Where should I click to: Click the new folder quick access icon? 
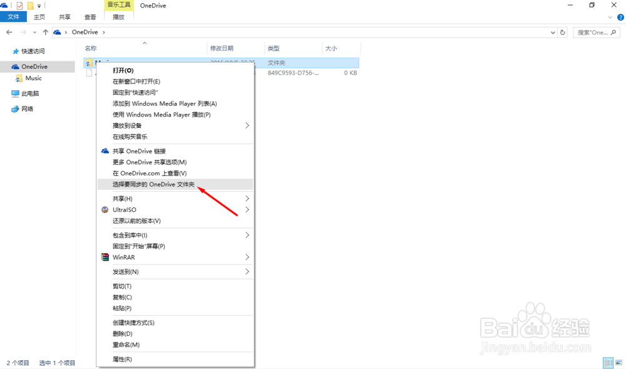click(30, 6)
